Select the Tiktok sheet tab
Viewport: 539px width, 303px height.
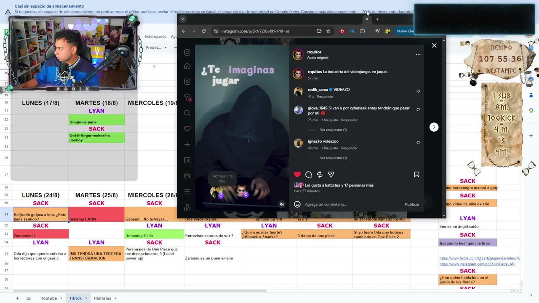[75, 298]
